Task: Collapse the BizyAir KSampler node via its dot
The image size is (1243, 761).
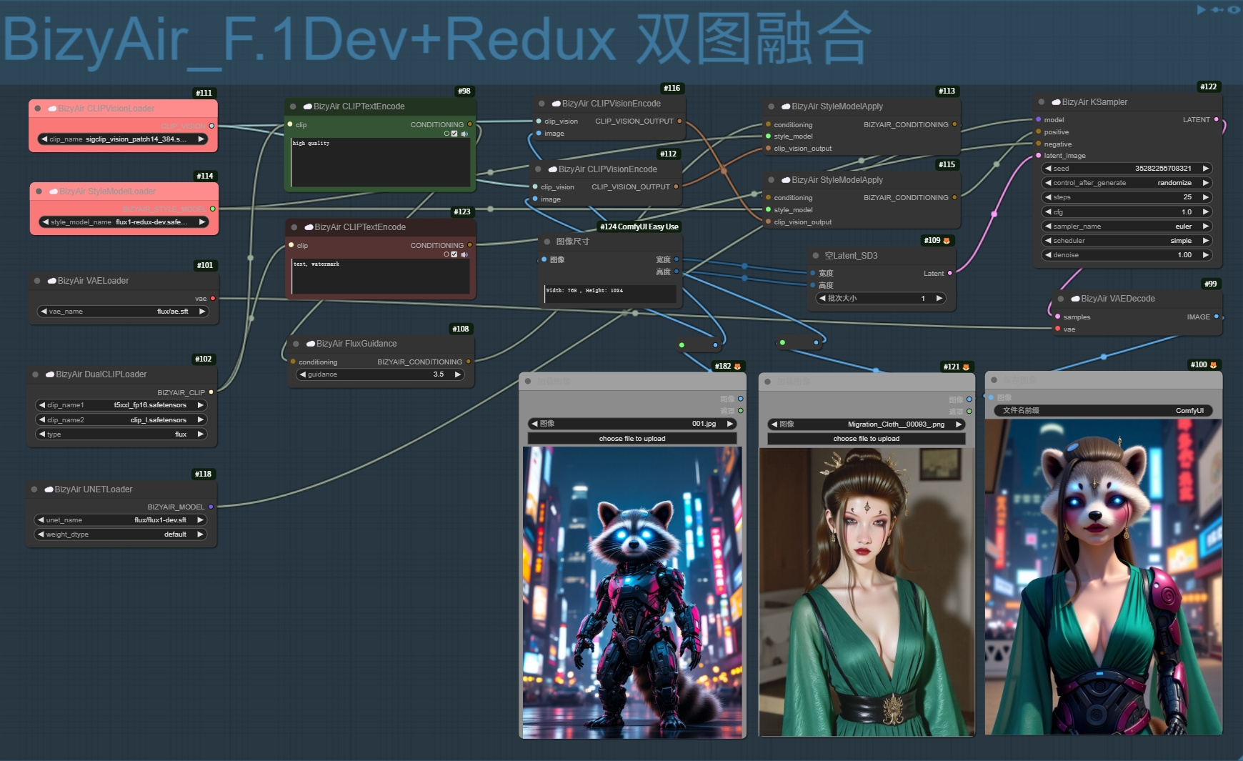Action: [1042, 102]
